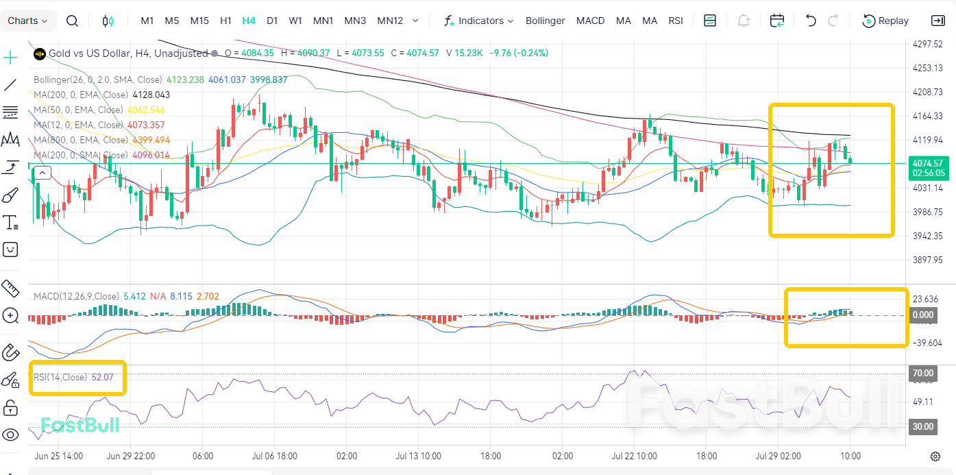Screen dimensions: 956x475
Task: Open the chart layout template icon
Action: tap(710, 21)
